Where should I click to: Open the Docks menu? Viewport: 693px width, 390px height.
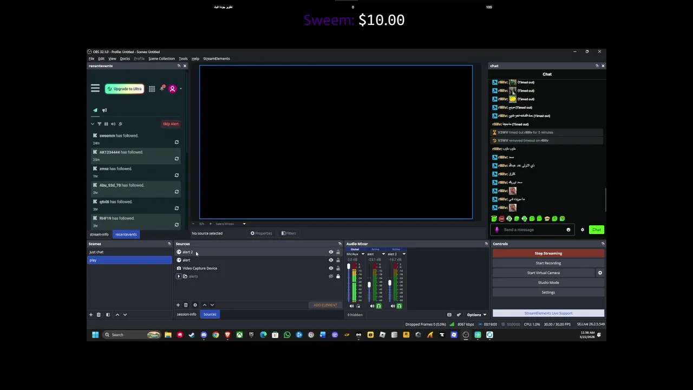125,58
